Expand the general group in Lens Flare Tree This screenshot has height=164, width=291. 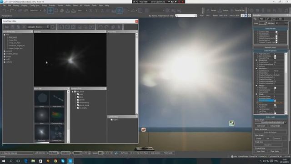tap(5, 51)
